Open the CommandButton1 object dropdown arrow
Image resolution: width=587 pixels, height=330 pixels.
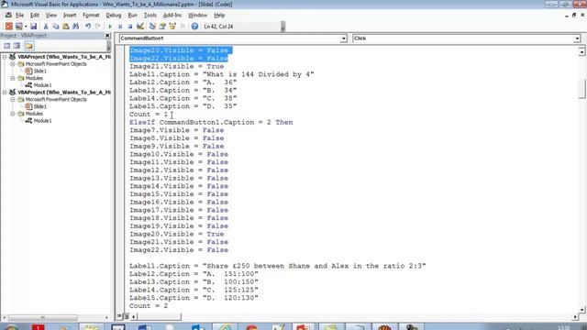click(343, 38)
